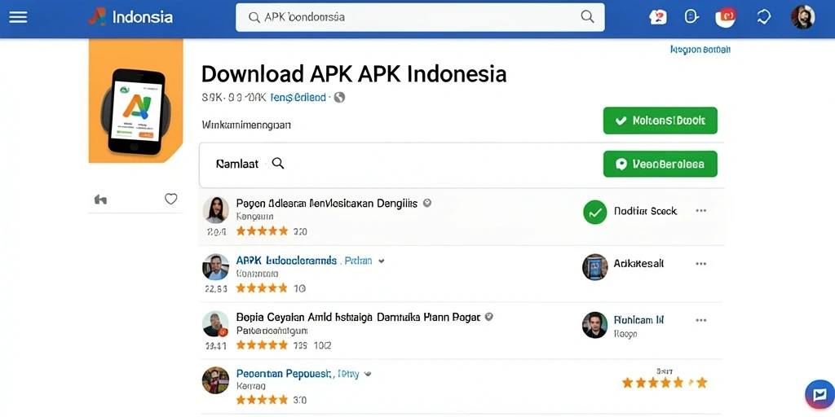This screenshot has height=417, width=835.
Task: Click the Bopia Ceyalan title text
Action: click(x=358, y=317)
